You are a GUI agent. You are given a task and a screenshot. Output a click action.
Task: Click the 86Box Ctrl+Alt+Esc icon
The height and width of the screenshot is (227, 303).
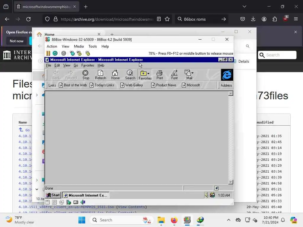[79, 53]
